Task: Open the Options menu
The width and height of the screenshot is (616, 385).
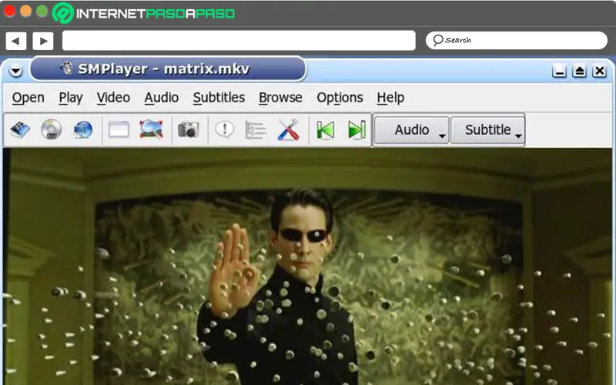Action: point(340,98)
